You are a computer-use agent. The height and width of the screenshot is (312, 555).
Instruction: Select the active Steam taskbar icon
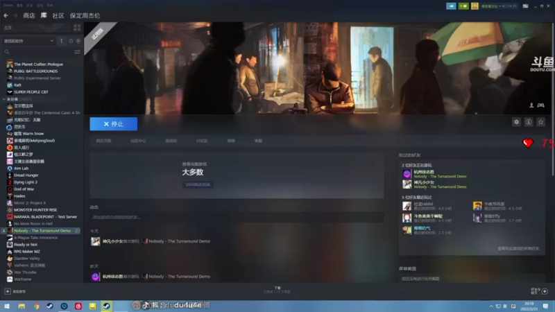[x=106, y=306]
